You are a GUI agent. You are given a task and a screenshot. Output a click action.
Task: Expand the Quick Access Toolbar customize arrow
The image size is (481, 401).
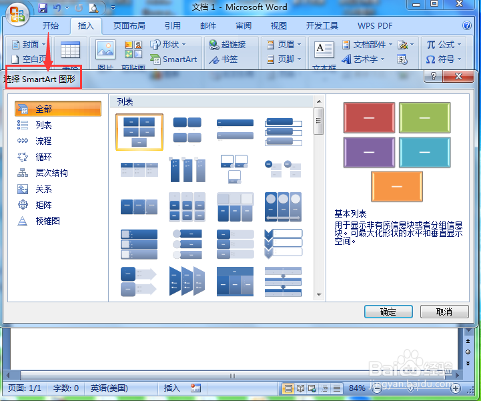tap(113, 7)
